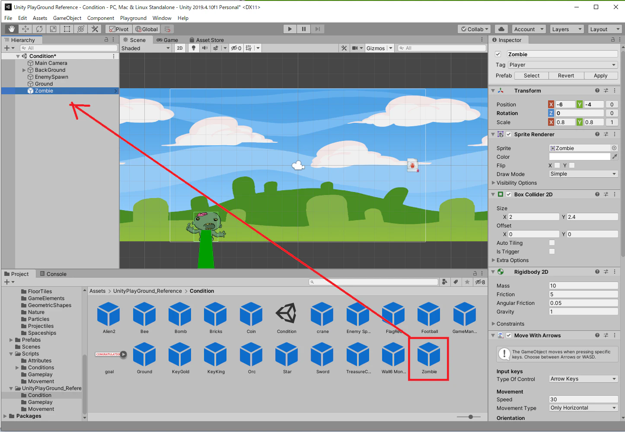Expand the Constraints section
The height and width of the screenshot is (432, 625).
point(494,323)
